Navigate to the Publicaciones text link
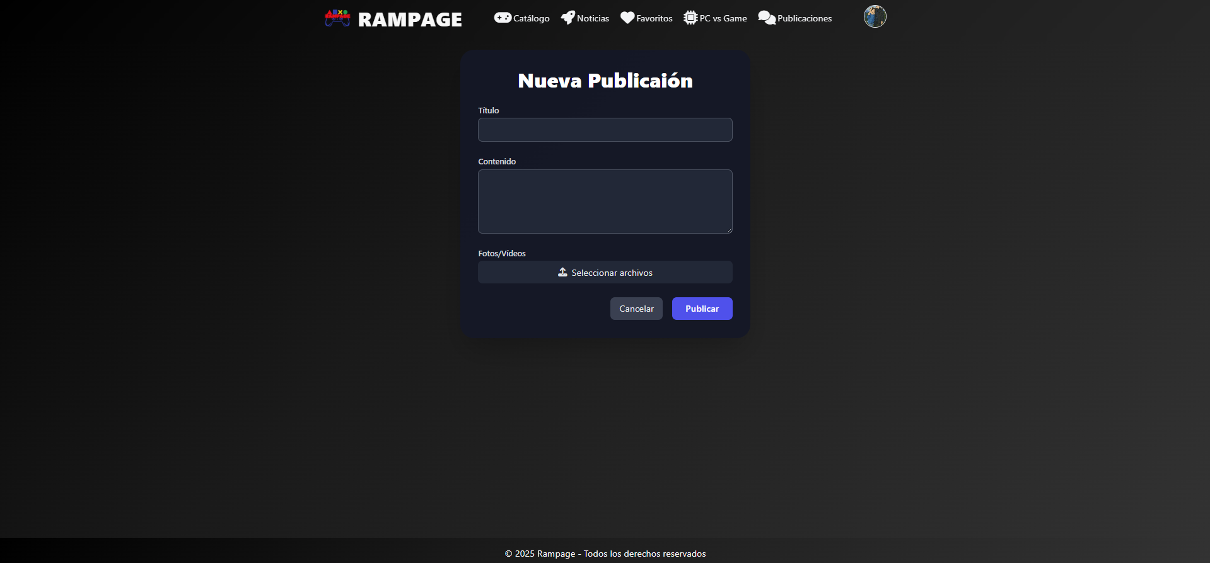1210x563 pixels. point(804,18)
